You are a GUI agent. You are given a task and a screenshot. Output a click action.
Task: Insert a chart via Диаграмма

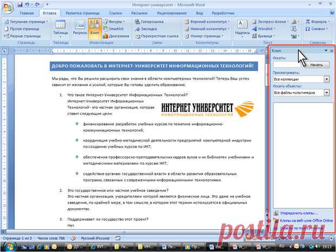(x=116, y=36)
